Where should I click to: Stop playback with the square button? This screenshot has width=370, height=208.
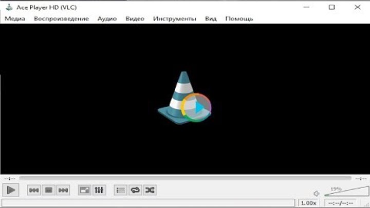click(x=48, y=190)
